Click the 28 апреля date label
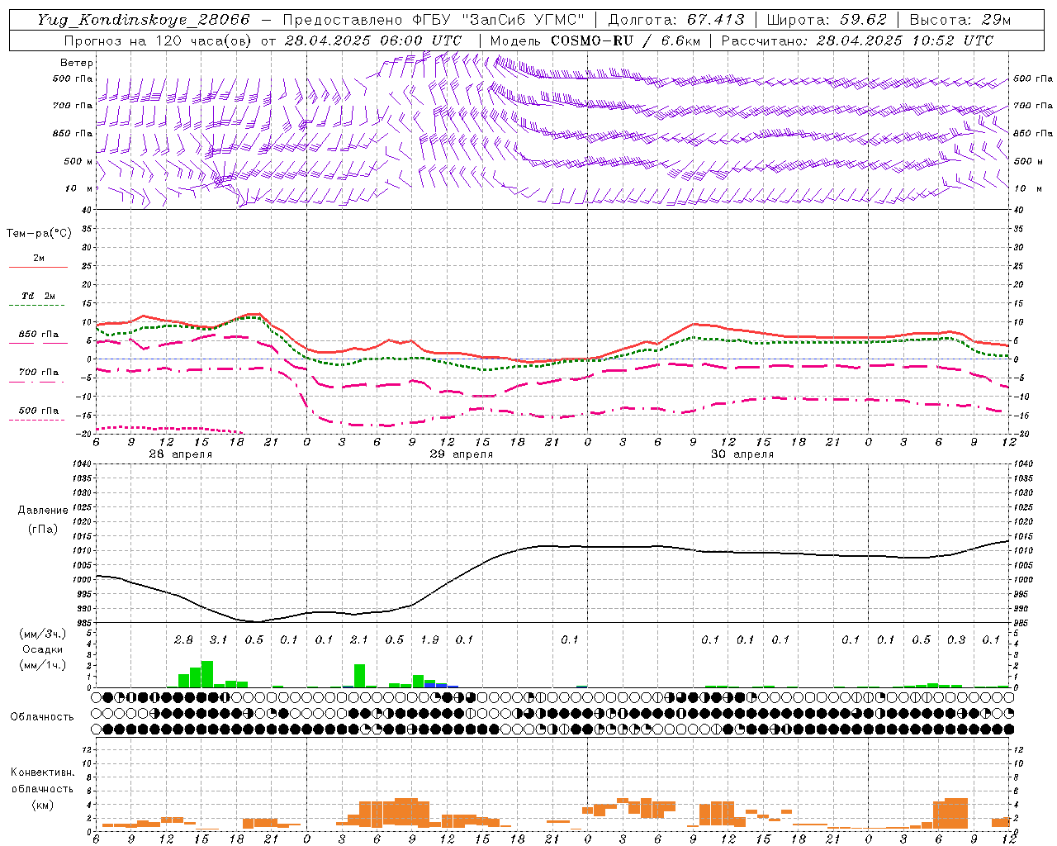The width and height of the screenshot is (1057, 846). [180, 454]
